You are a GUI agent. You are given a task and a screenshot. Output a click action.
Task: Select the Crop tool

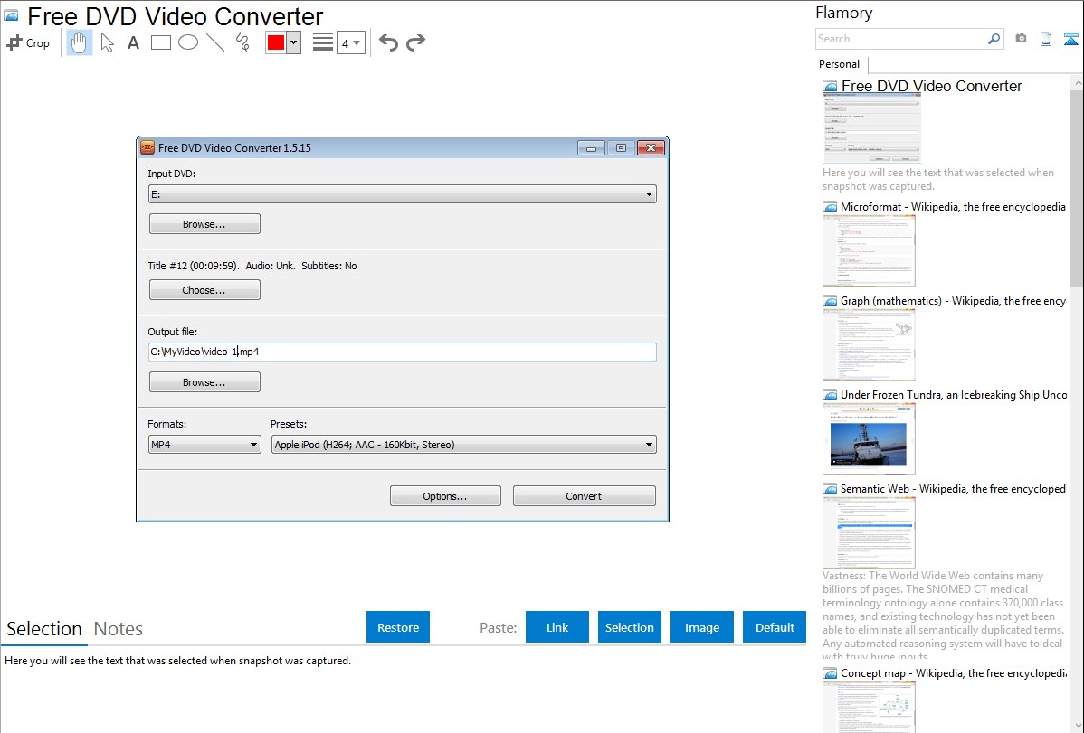point(28,42)
